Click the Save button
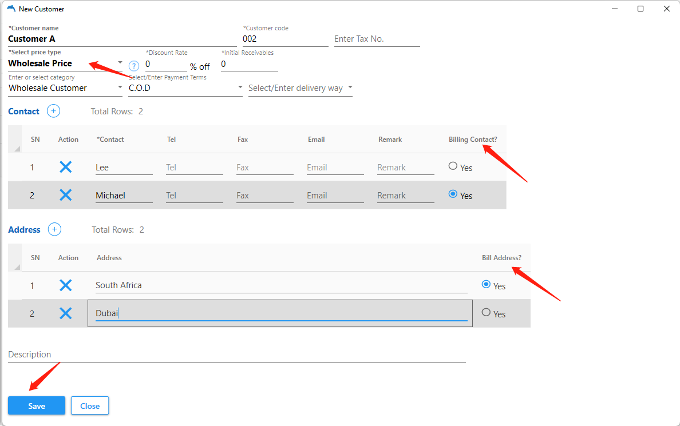This screenshot has height=426, width=680. pos(37,406)
